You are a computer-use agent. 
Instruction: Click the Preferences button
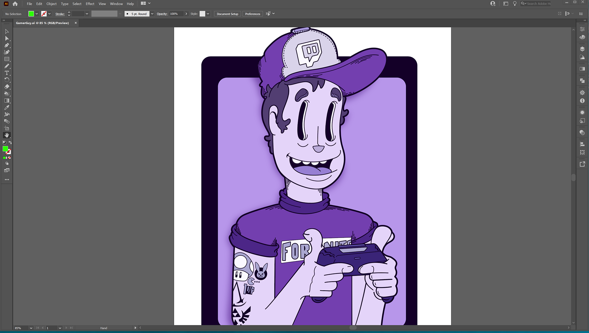point(252,14)
